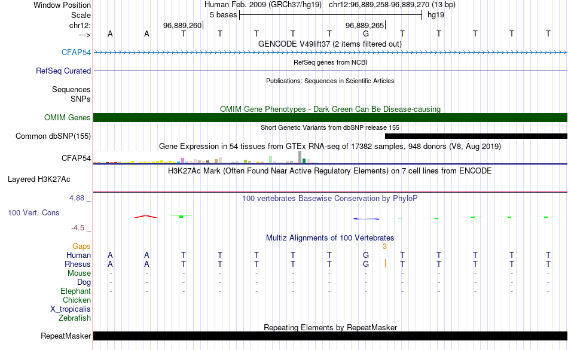The width and height of the screenshot is (568, 350).
Task: Click the blue CFAP54 GENCODE gene label
Action: [x=76, y=52]
